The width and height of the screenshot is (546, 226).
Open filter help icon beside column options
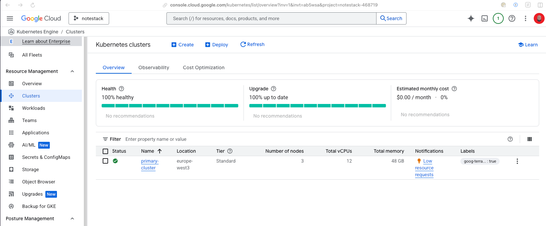coord(510,139)
